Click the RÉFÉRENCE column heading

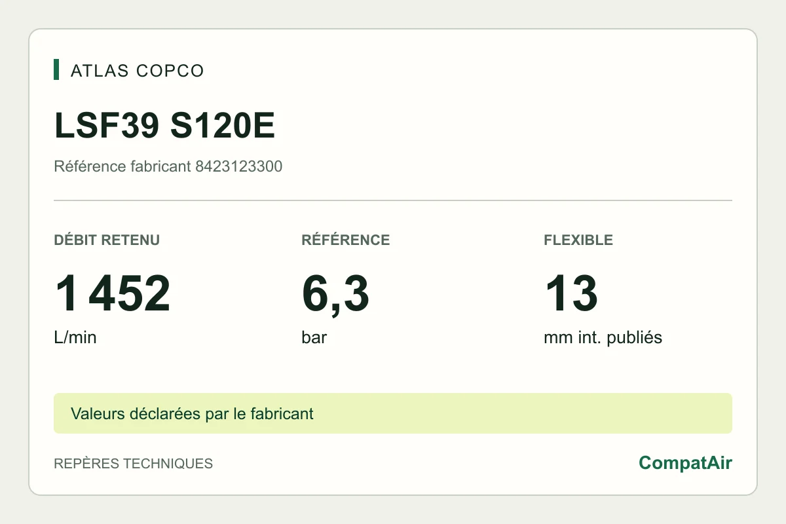click(346, 240)
